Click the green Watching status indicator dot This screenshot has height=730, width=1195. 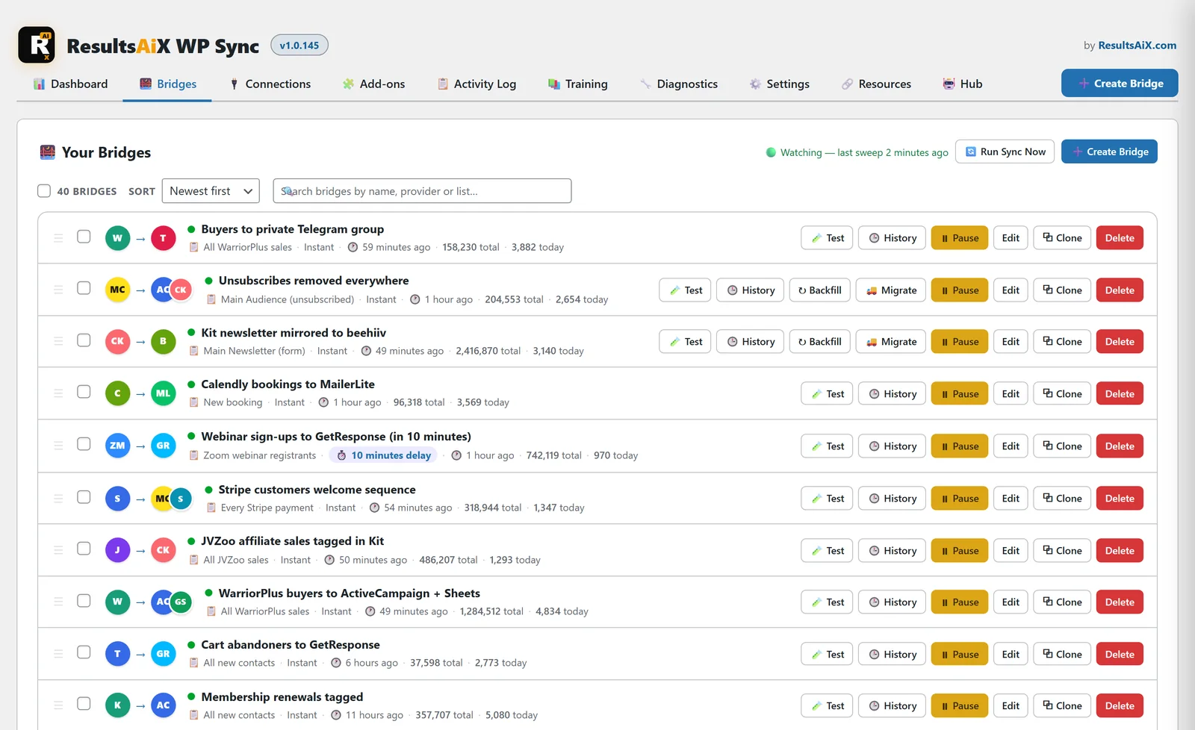771,152
